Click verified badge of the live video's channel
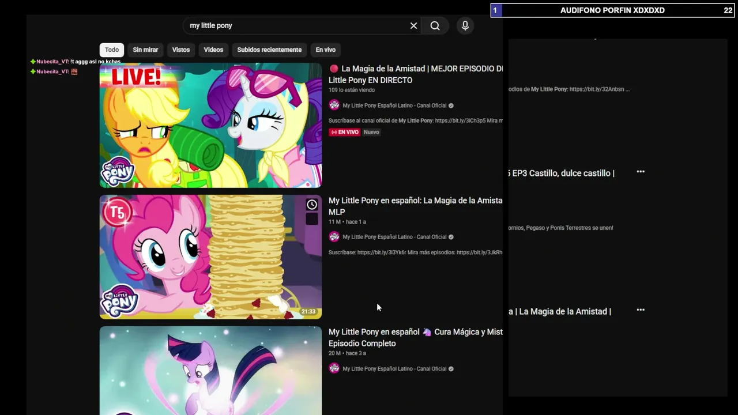 click(451, 105)
